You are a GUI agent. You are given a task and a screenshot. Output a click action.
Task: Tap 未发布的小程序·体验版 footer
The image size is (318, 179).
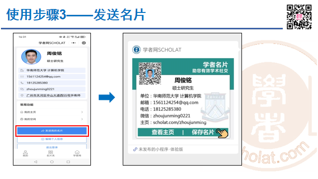[x=161, y=149]
